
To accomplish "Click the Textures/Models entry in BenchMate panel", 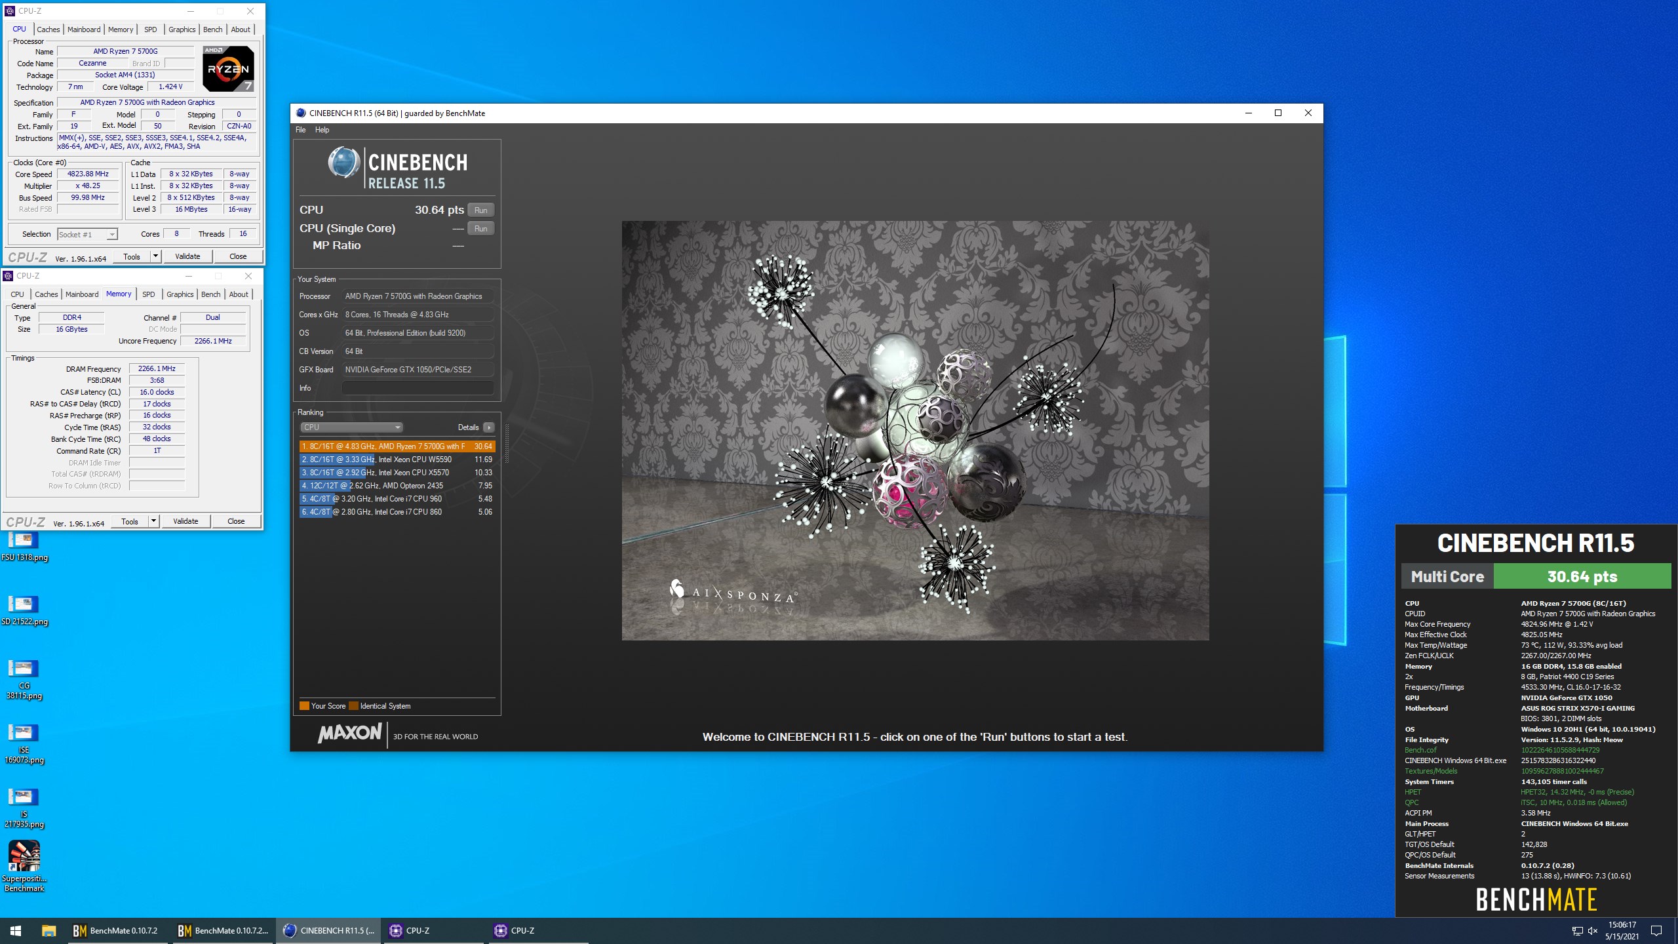I will pos(1431,771).
